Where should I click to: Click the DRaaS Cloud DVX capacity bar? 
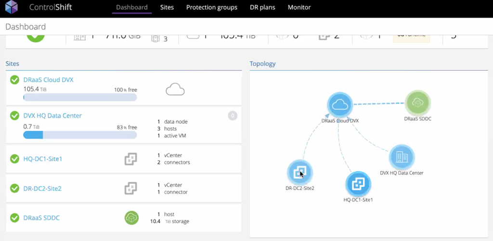pos(80,97)
